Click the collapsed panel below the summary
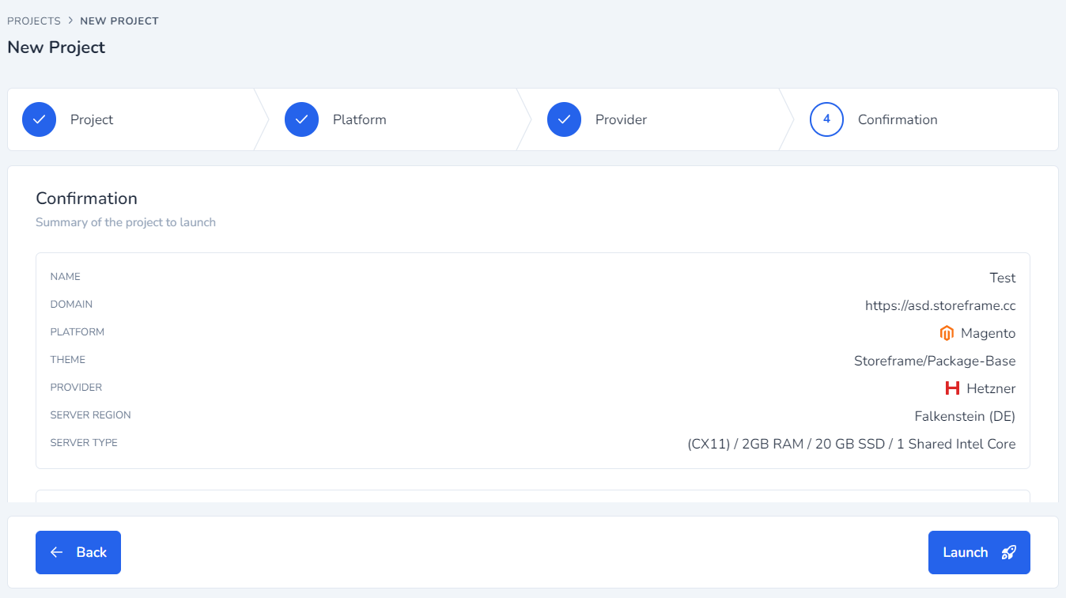Viewport: 1066px width, 598px height. (x=533, y=497)
